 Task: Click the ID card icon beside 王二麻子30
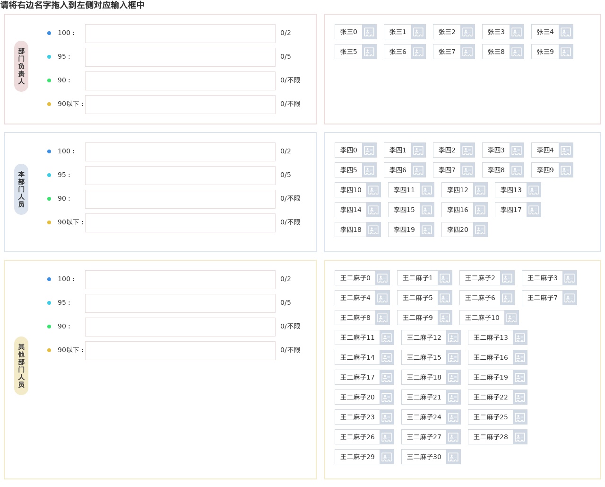(x=453, y=457)
